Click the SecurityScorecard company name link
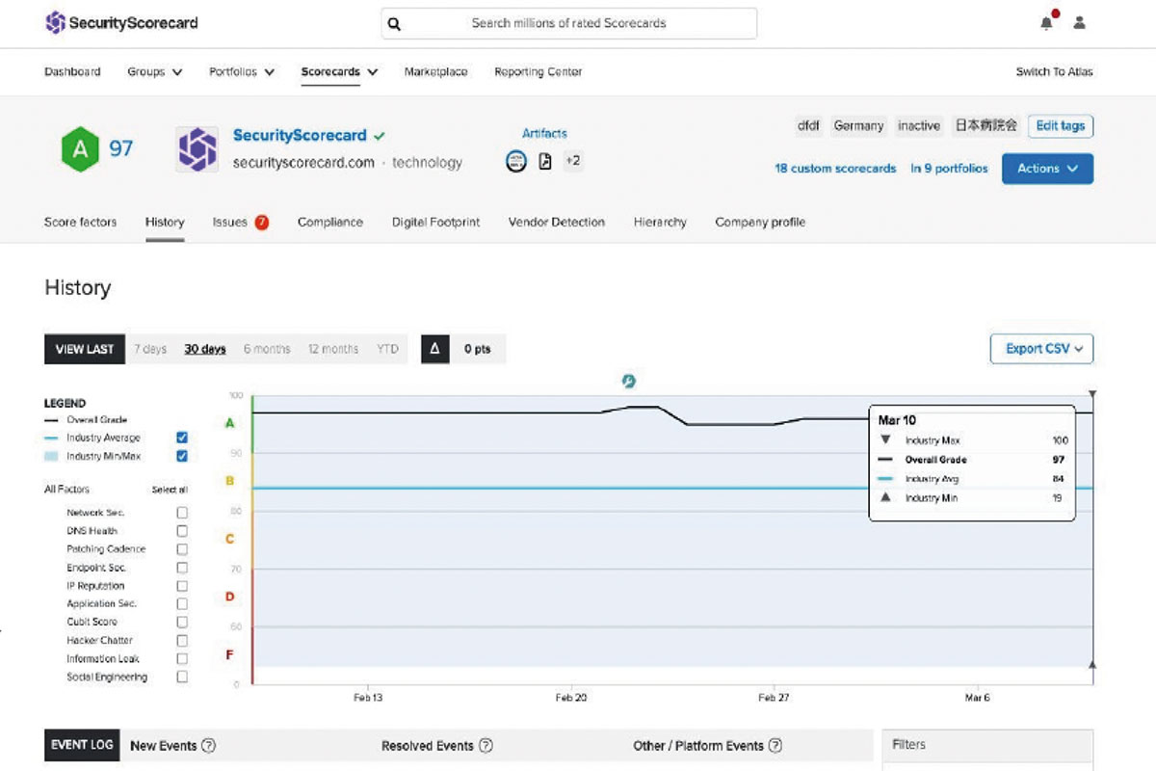 (300, 136)
